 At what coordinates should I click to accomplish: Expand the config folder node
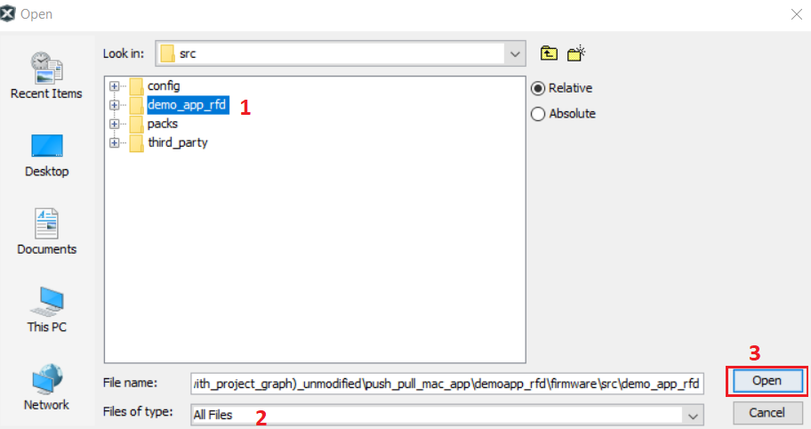pos(115,86)
